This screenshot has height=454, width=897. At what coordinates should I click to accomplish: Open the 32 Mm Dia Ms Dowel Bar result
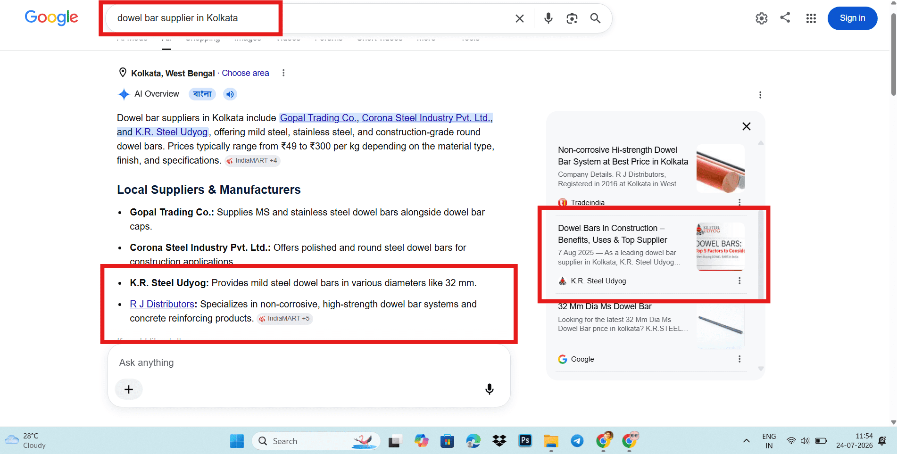(x=605, y=306)
